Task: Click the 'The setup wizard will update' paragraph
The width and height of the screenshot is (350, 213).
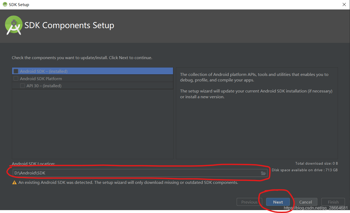Action: tap(256, 94)
